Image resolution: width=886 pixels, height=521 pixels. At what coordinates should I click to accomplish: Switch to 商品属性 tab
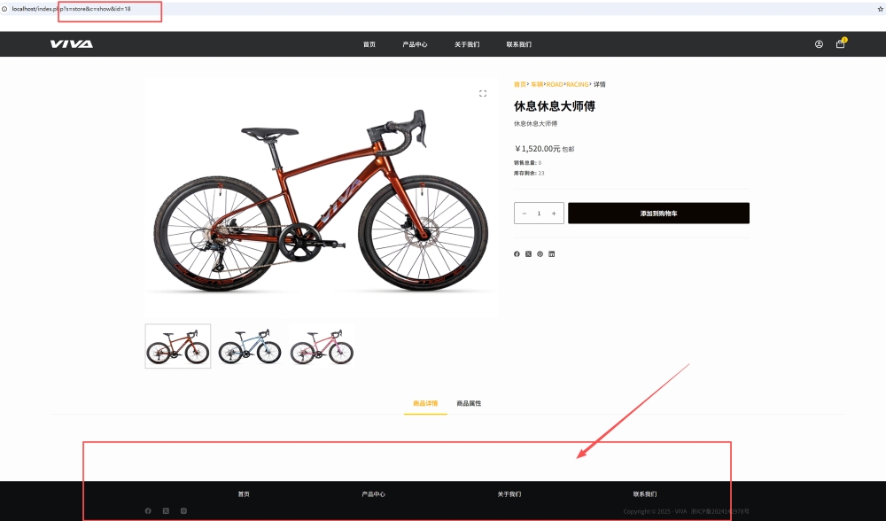(469, 403)
